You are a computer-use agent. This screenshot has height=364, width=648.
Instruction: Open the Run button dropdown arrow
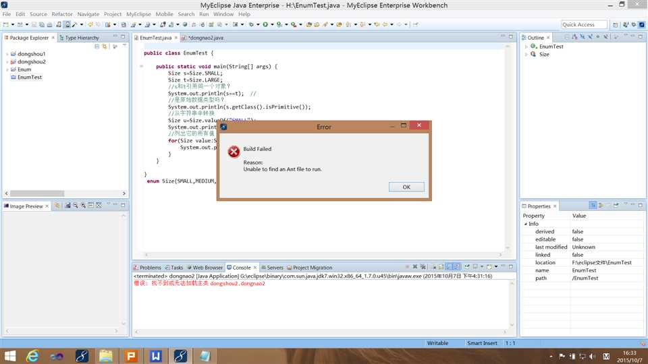click(x=272, y=25)
